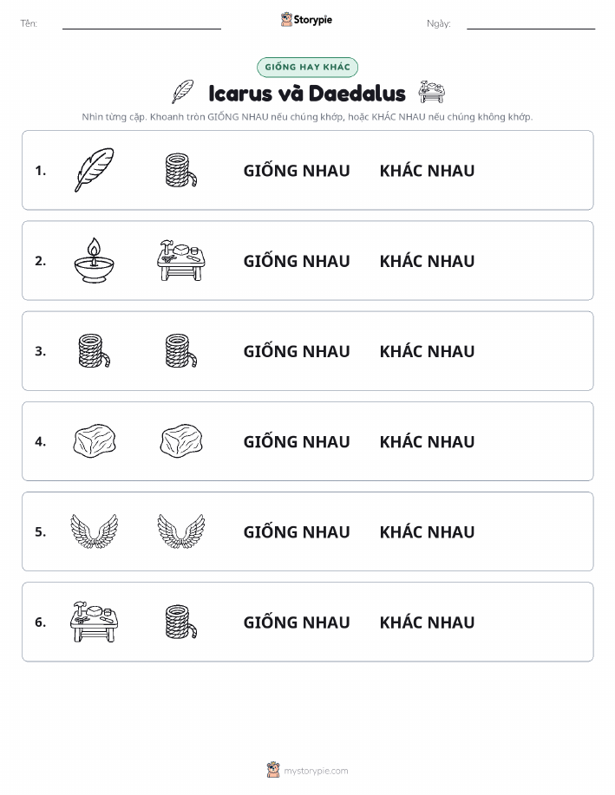Select GIỐNG NHAU for row 4
The height and width of the screenshot is (795, 615).
(297, 441)
